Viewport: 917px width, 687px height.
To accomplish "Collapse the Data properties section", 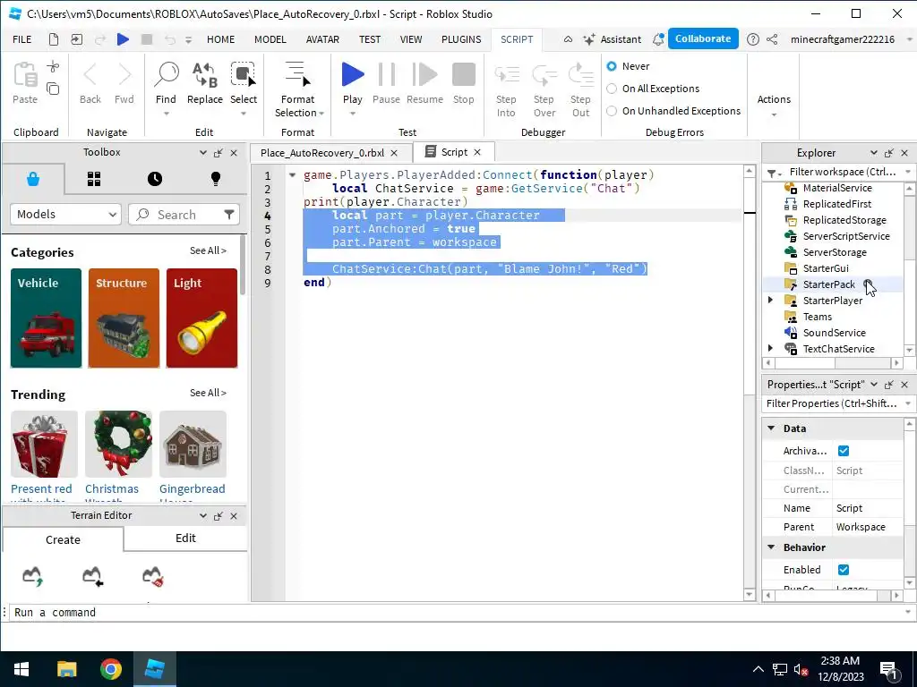I will [771, 428].
